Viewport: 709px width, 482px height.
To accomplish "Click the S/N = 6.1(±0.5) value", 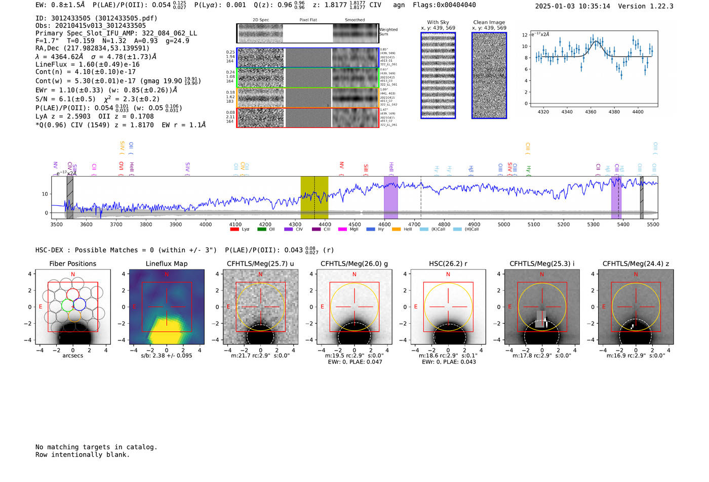I will pyautogui.click(x=65, y=99).
